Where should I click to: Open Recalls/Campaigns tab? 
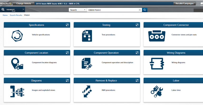pyautogui.click(x=185, y=4)
